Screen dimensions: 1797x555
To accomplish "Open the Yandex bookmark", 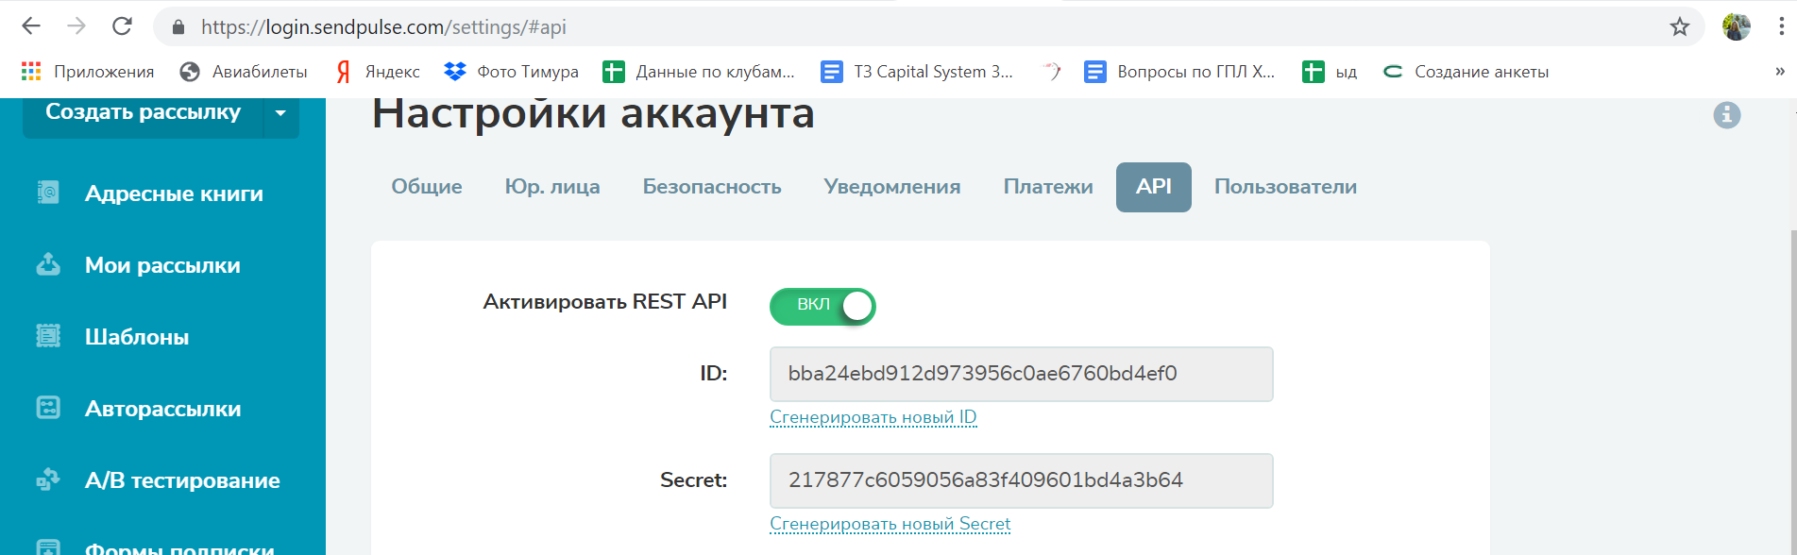I will (378, 72).
